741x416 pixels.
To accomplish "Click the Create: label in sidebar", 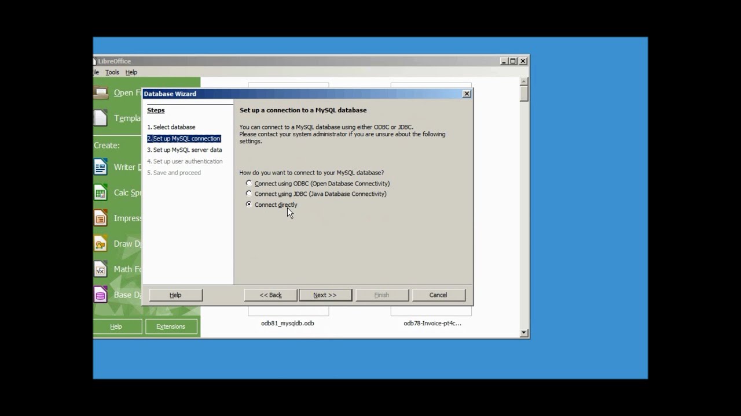I will (107, 145).
